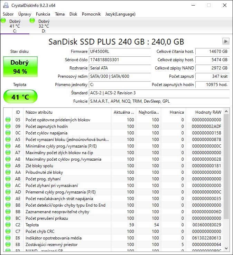Image resolution: width=233 pixels, height=255 pixels.
Task: Click status orb for attribute 09
Action: pos(8,126)
